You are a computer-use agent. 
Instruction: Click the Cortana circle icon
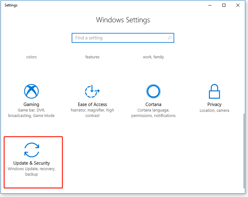(153, 91)
